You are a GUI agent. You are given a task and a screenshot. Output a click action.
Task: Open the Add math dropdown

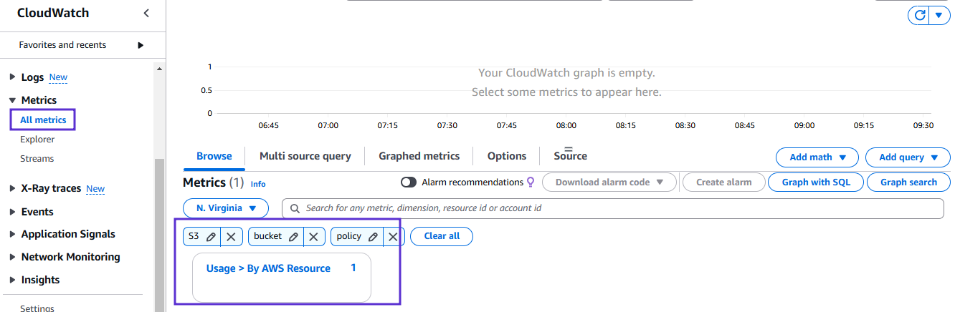(817, 157)
